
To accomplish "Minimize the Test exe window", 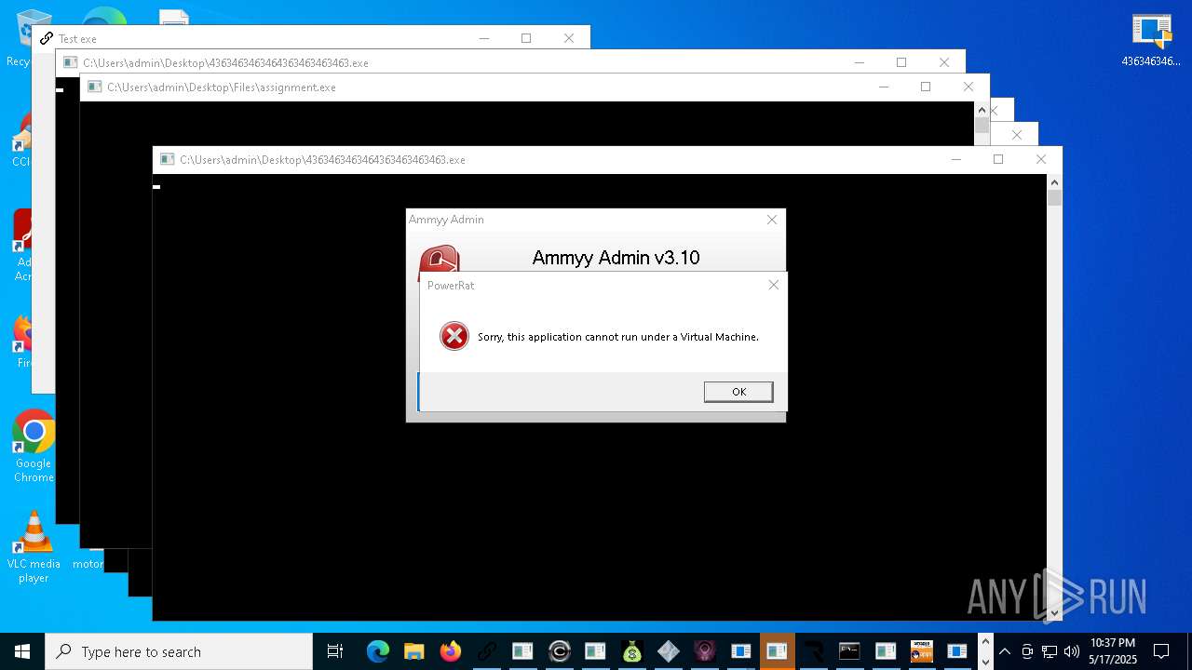I will [x=484, y=38].
